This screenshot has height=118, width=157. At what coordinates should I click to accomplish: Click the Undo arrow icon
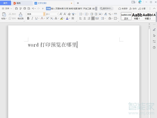pyautogui.click(x=33, y=8)
